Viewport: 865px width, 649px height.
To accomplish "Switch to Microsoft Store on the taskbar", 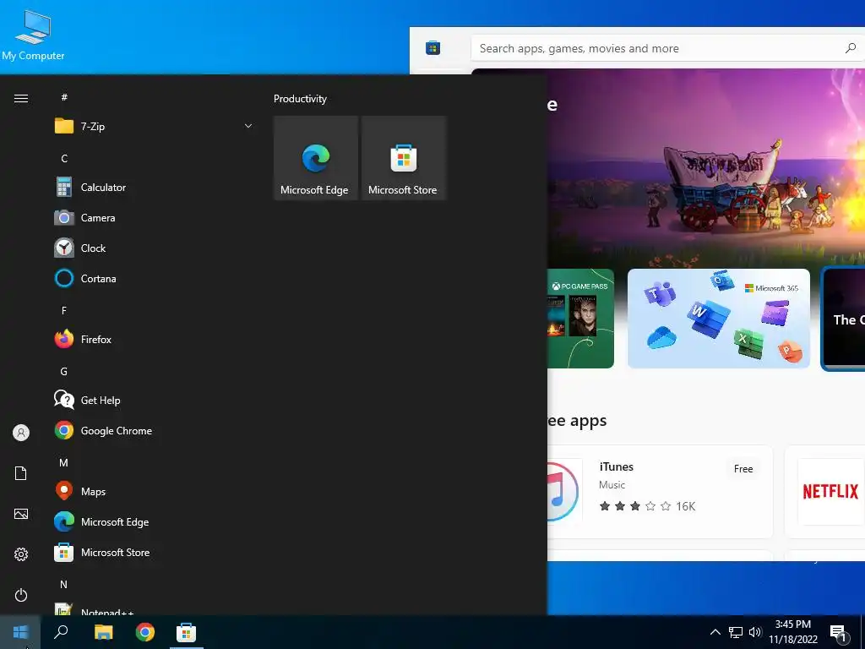I will pos(186,632).
